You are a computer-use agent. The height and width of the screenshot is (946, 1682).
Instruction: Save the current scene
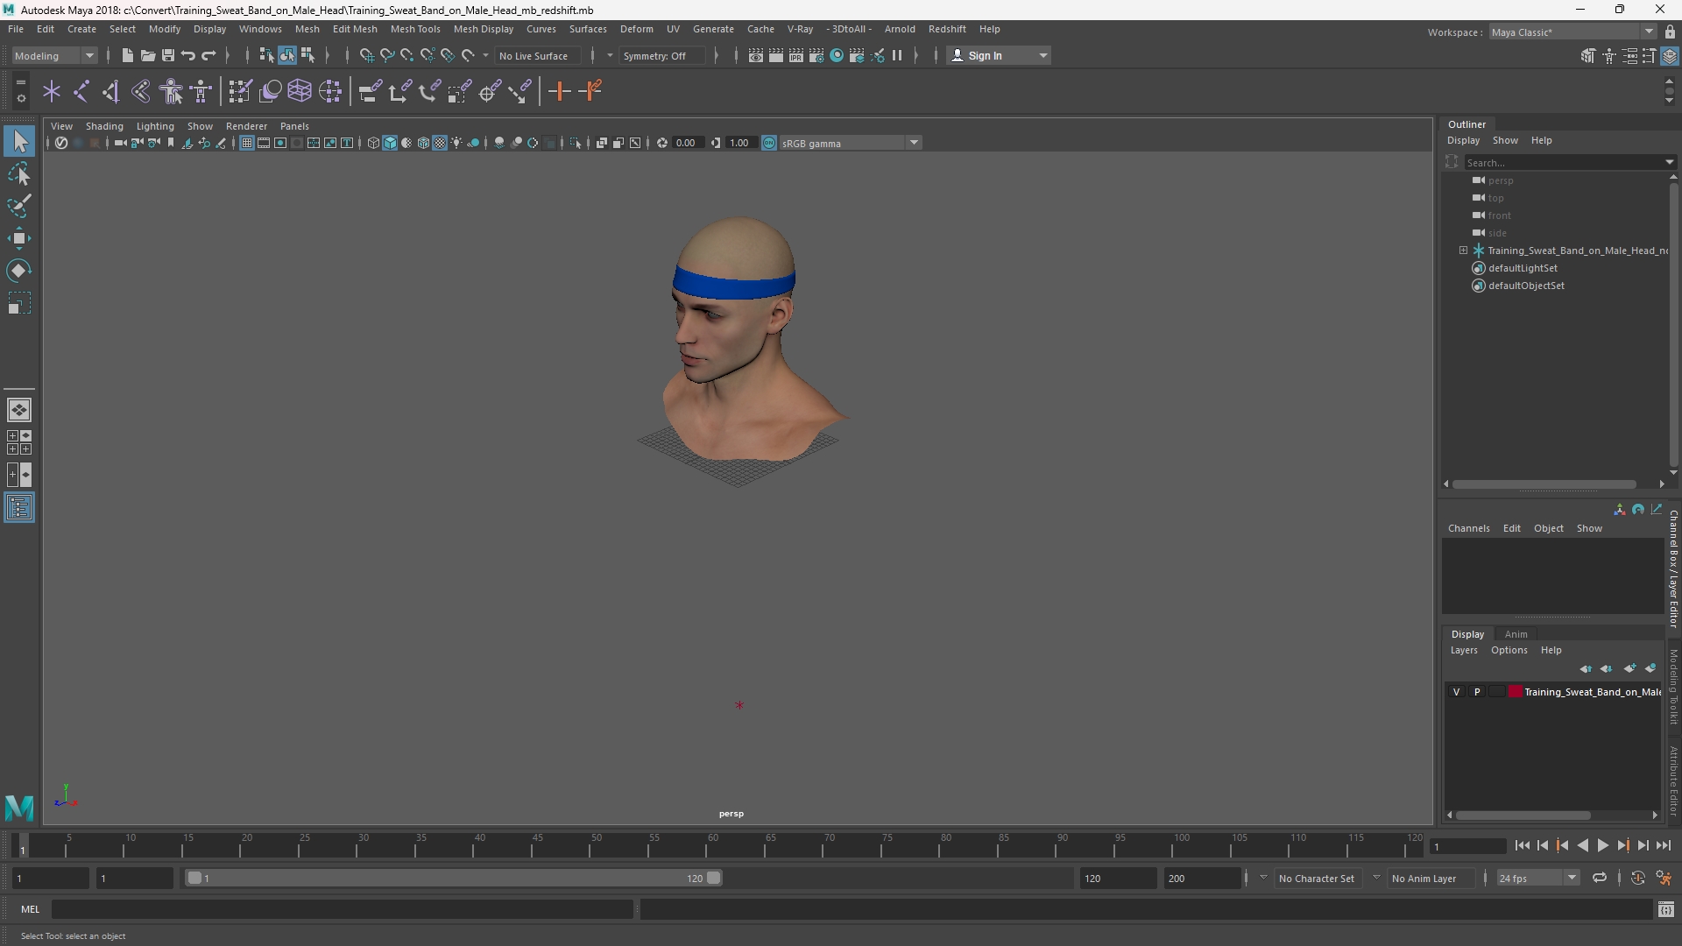point(167,55)
